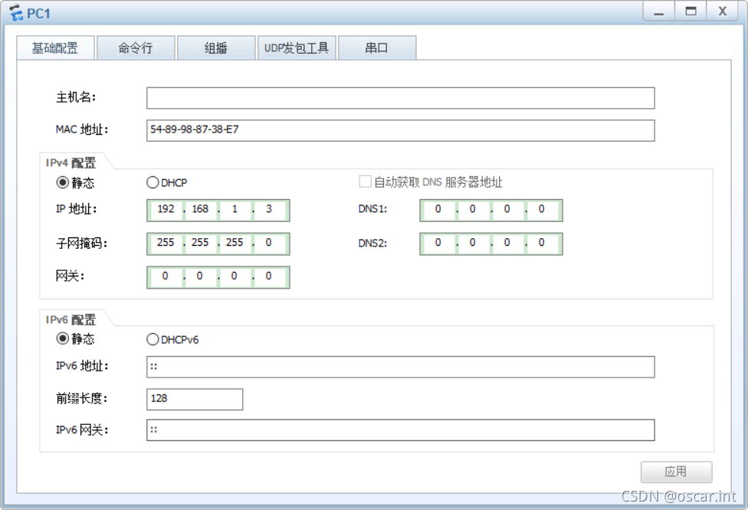Open the 命令行 tab
Viewport: 748px width, 510px height.
pos(136,48)
